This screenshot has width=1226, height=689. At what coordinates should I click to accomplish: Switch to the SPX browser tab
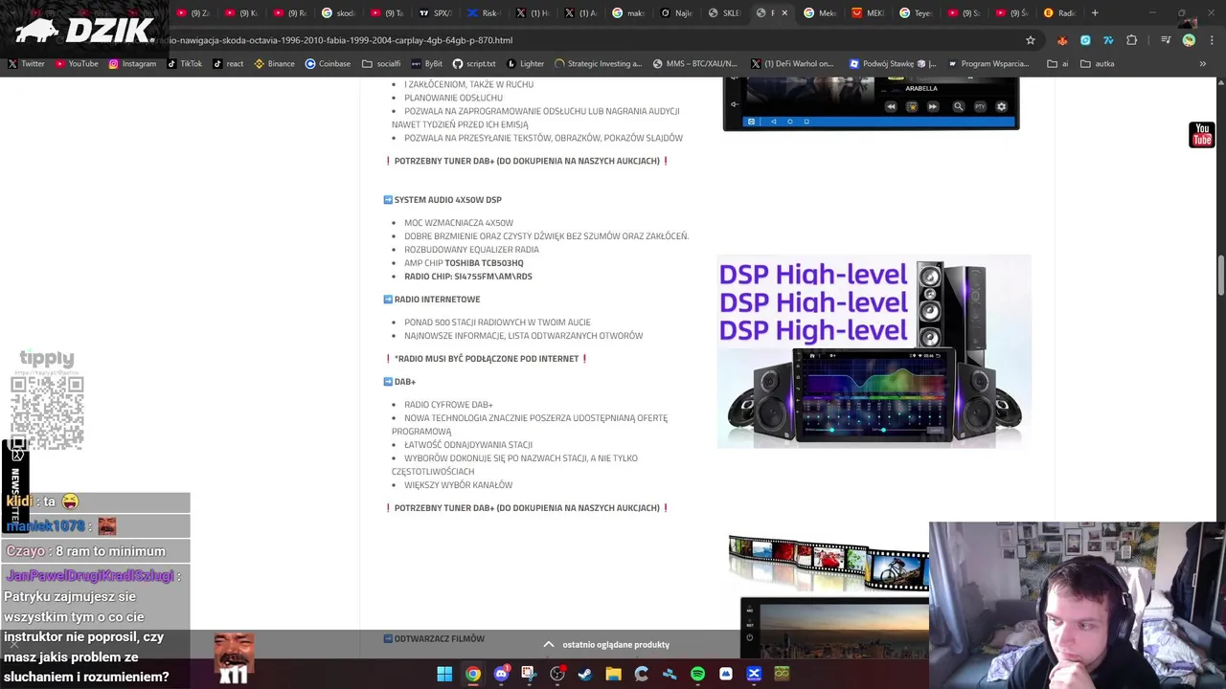coord(436,13)
